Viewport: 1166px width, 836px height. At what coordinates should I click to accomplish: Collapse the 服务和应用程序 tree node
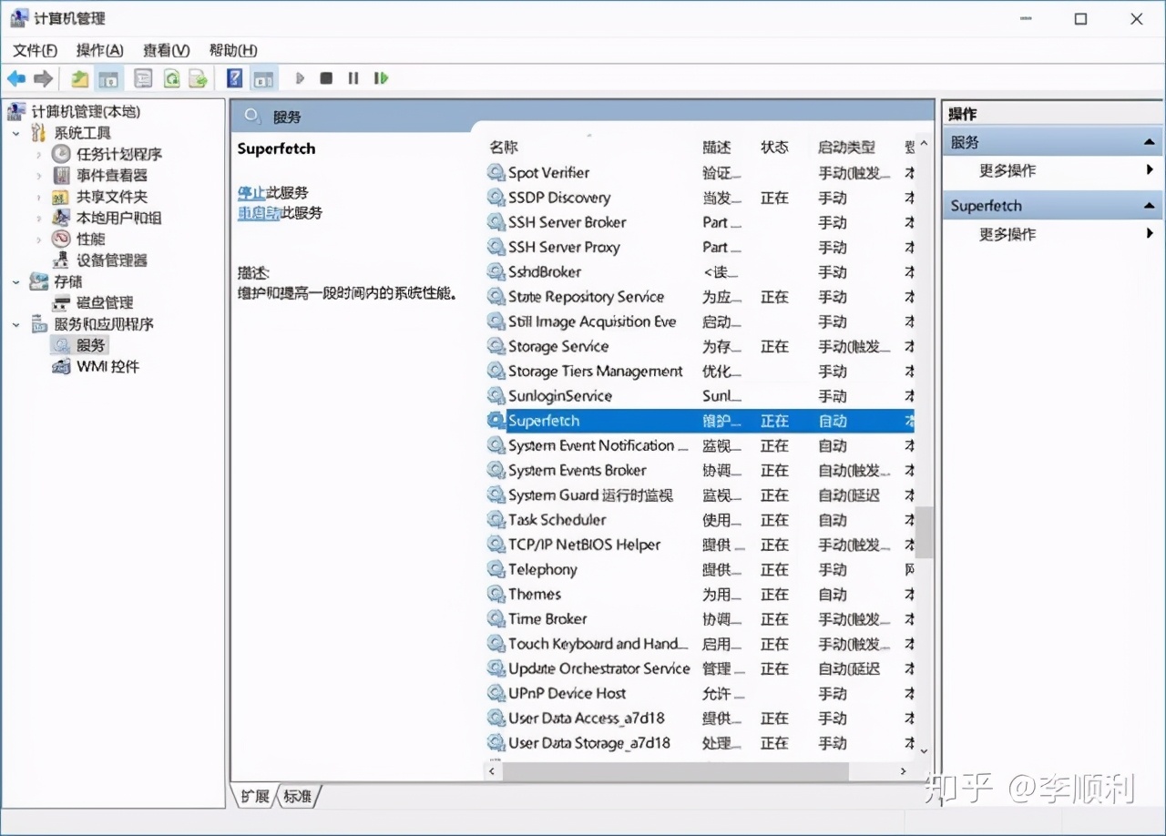click(x=16, y=324)
